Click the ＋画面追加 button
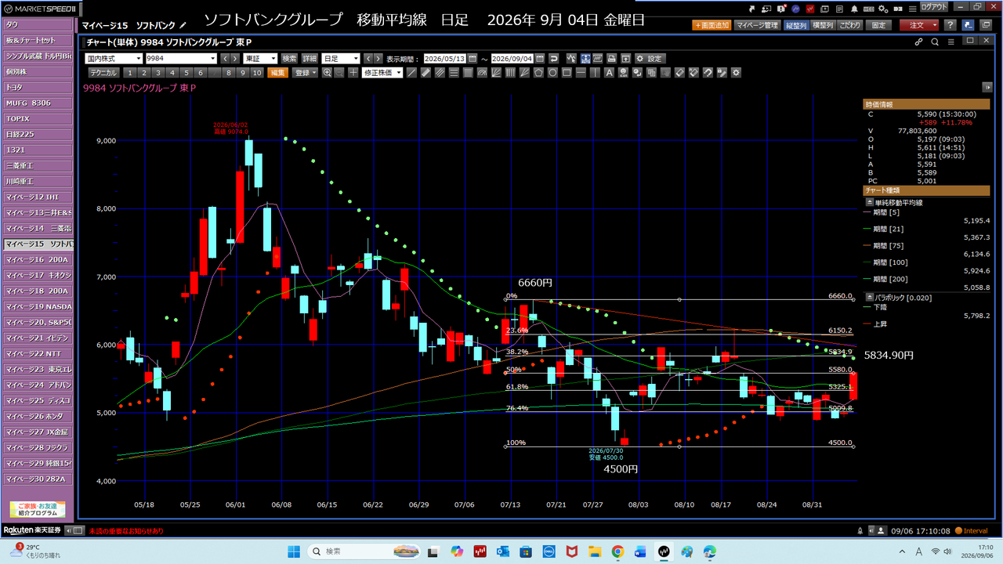The height and width of the screenshot is (564, 1003). point(712,25)
